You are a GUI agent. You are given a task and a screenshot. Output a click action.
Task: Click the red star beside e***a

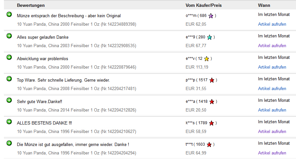pos(212,102)
